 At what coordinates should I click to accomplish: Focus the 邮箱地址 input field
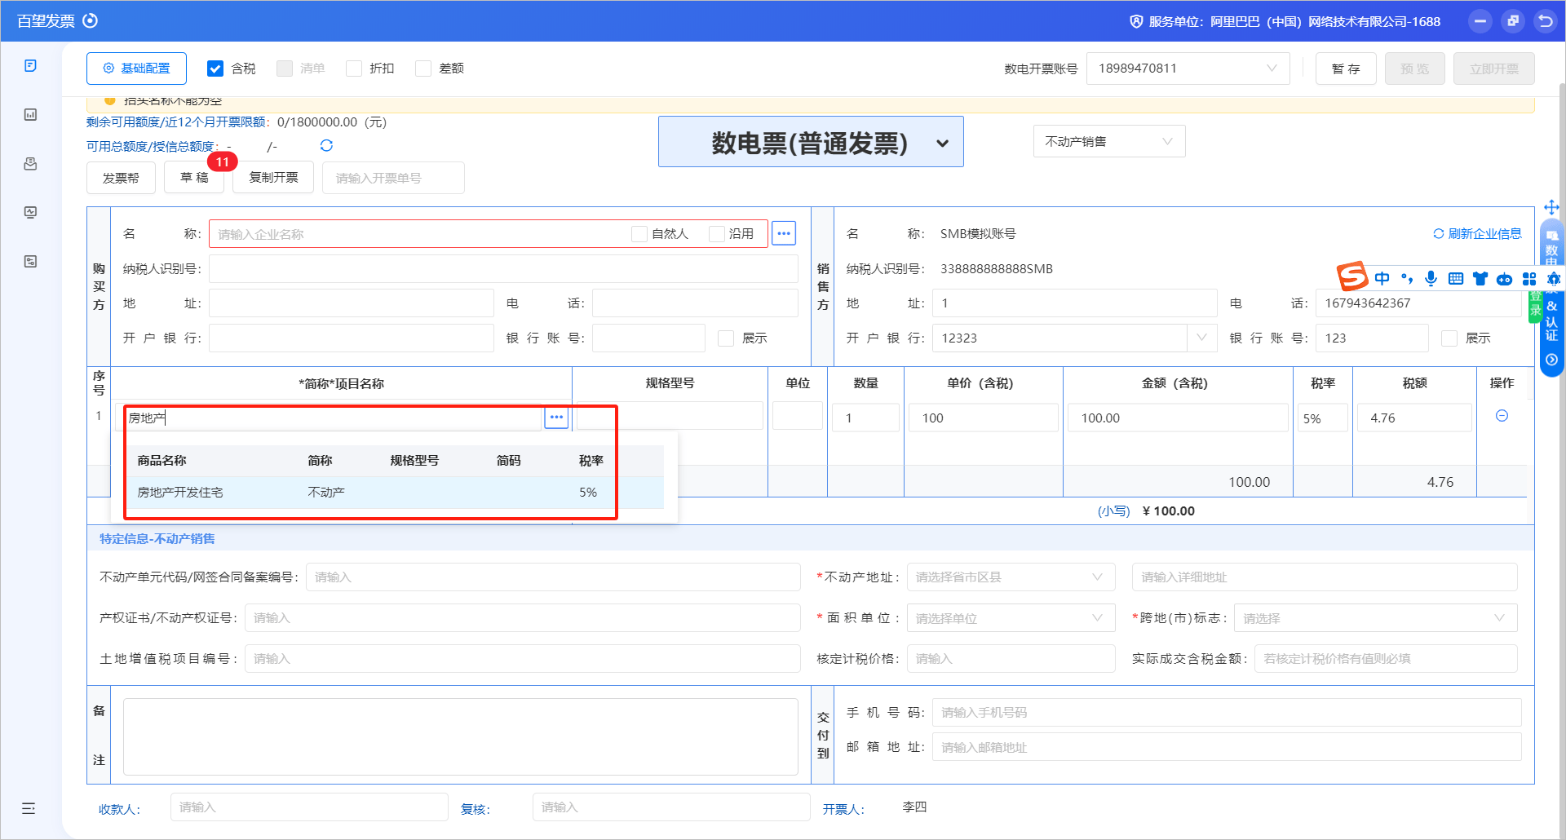tap(1227, 747)
